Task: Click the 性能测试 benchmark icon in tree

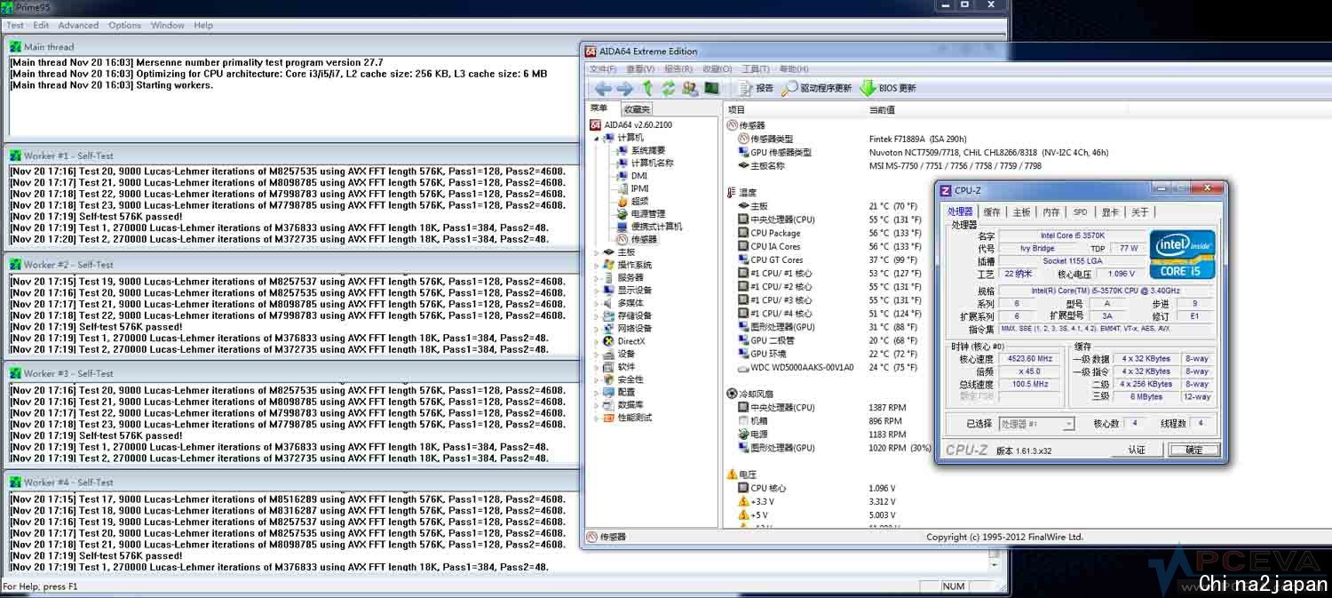Action: point(608,418)
